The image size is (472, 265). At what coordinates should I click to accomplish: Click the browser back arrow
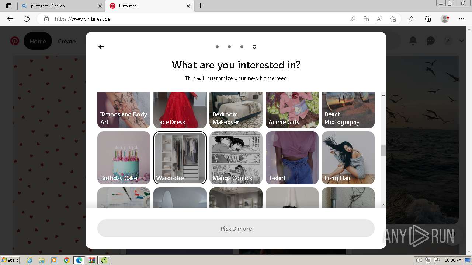10,19
